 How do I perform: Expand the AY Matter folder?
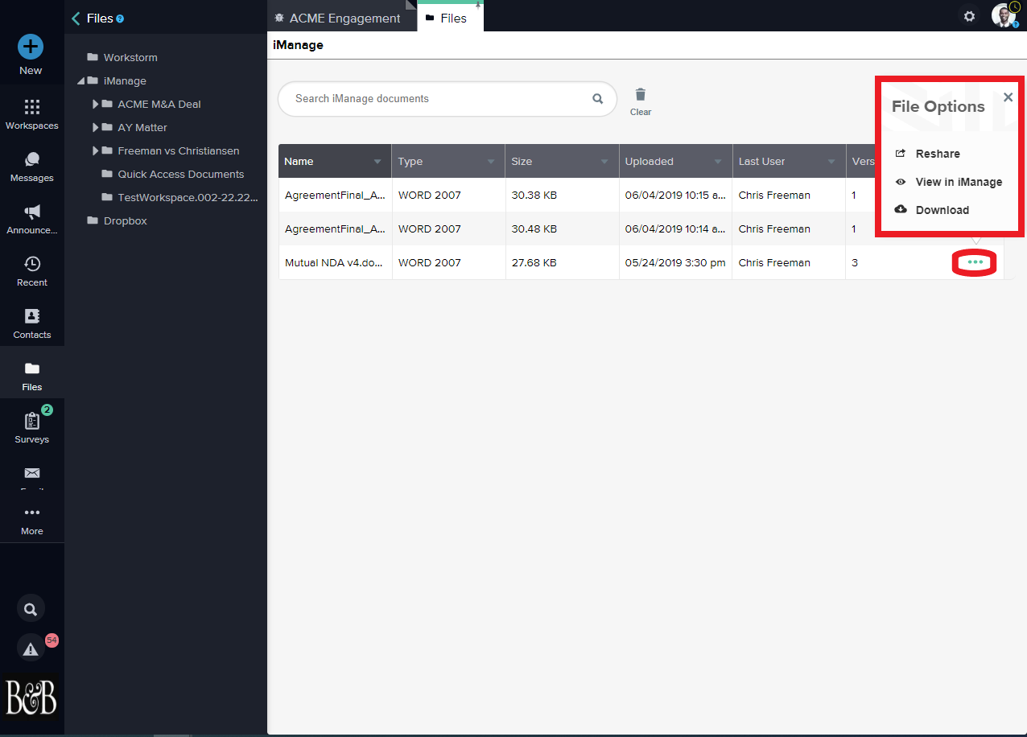(x=96, y=128)
